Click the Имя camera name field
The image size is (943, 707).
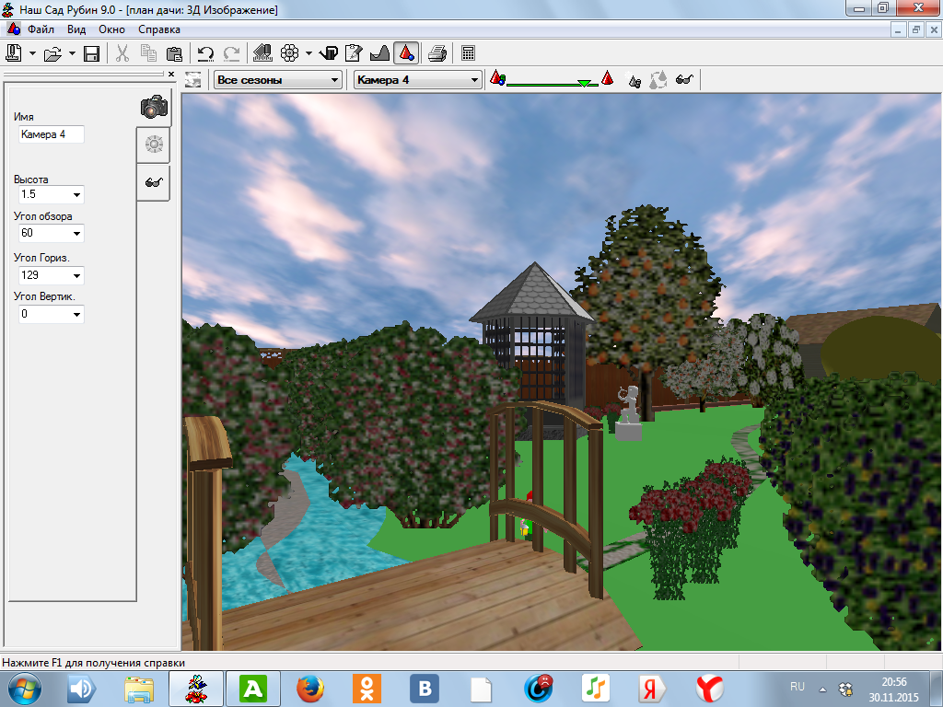tap(51, 134)
